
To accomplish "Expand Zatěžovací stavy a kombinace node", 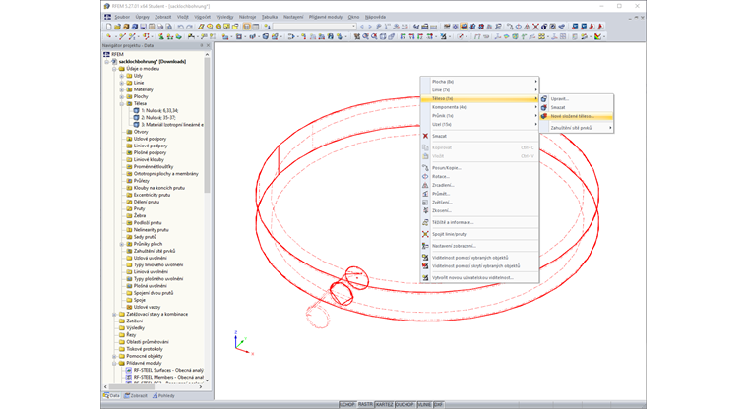I will pos(114,315).
